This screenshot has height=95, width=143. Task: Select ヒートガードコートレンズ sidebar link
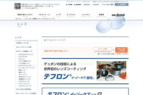tap(26, 68)
